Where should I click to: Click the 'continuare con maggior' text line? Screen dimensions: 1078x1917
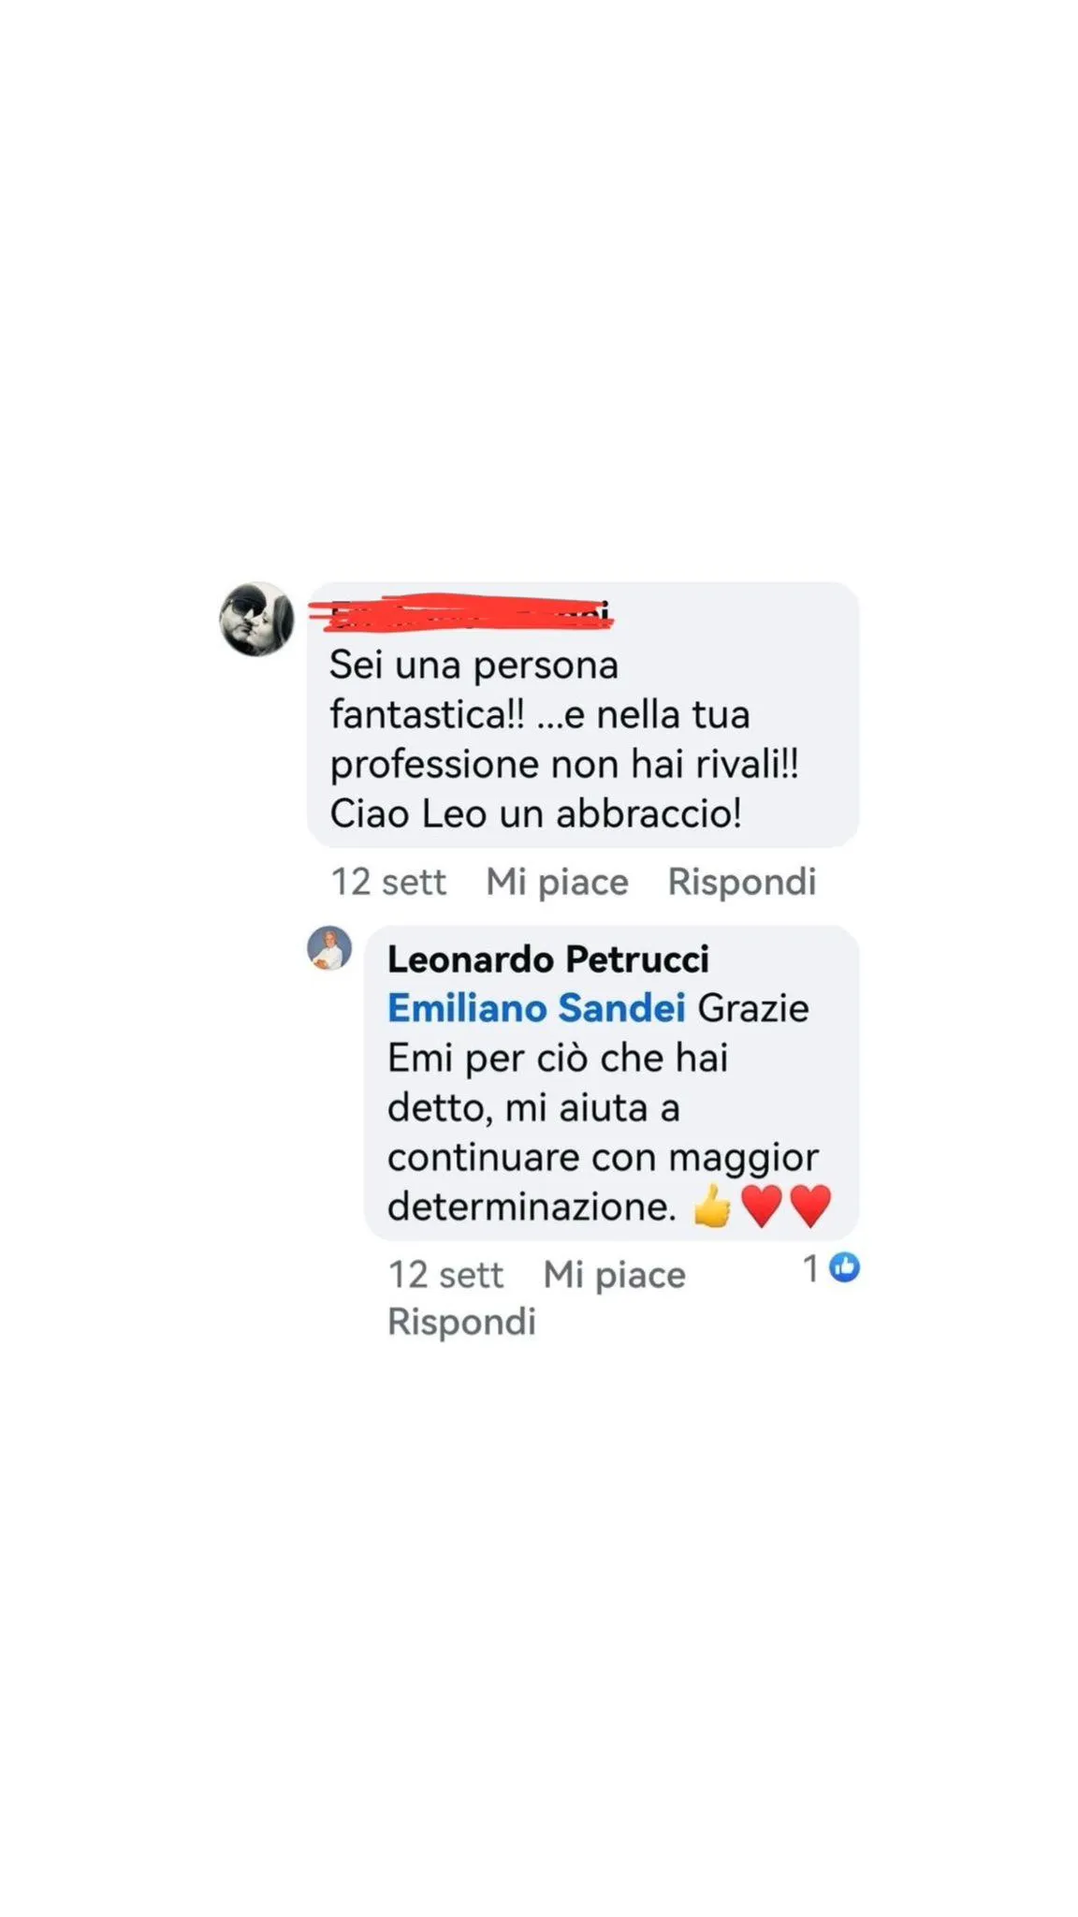tap(604, 1158)
